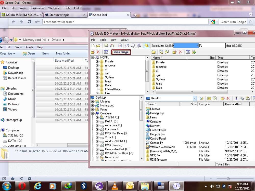Open Opera Widgets menu
255x191 pixels.
pos(54,8)
